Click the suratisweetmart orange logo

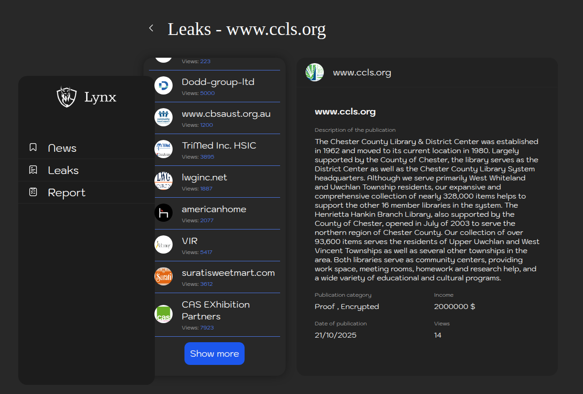coord(164,276)
